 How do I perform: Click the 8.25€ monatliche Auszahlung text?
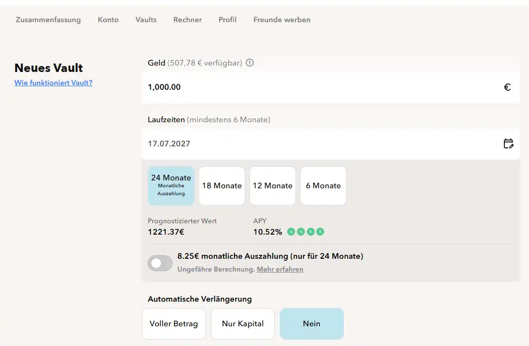pos(270,256)
